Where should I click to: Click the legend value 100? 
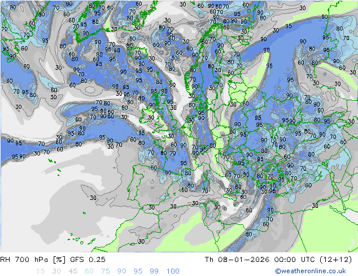point(173,271)
